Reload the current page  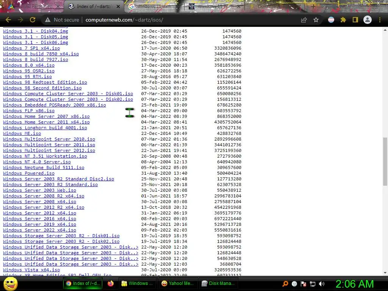point(33,20)
